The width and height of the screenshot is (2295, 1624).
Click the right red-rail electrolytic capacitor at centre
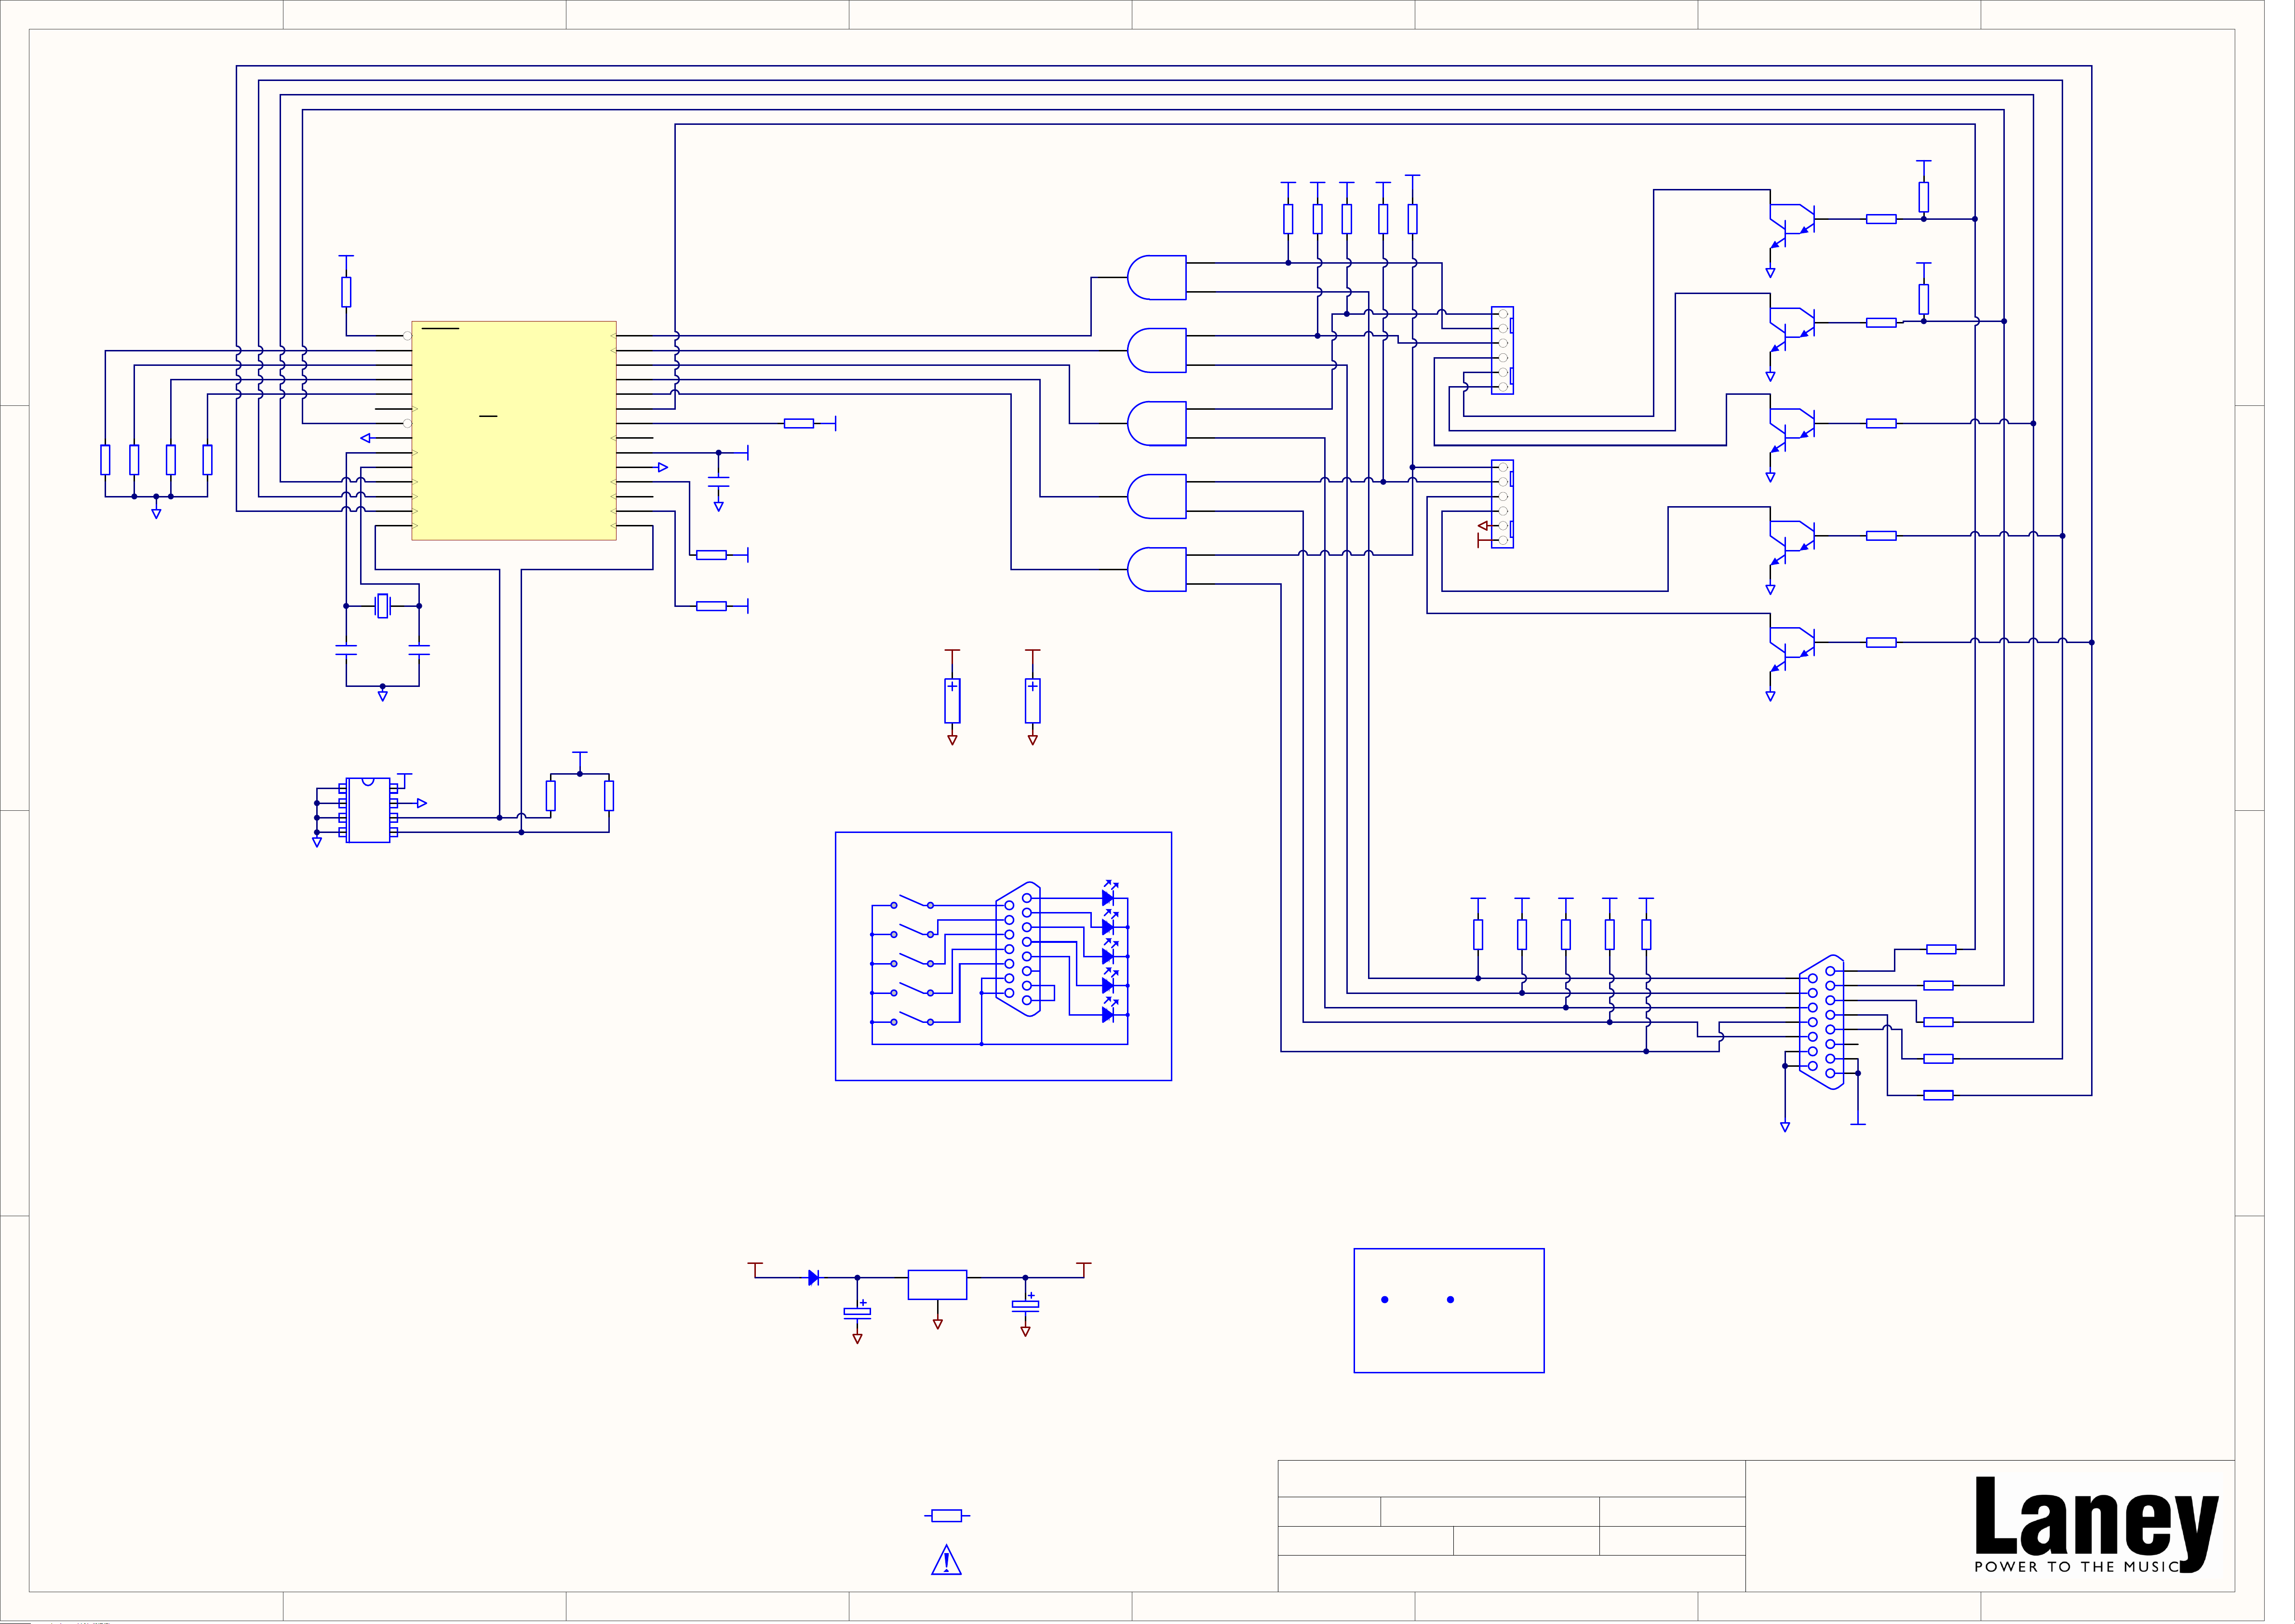(x=1033, y=700)
